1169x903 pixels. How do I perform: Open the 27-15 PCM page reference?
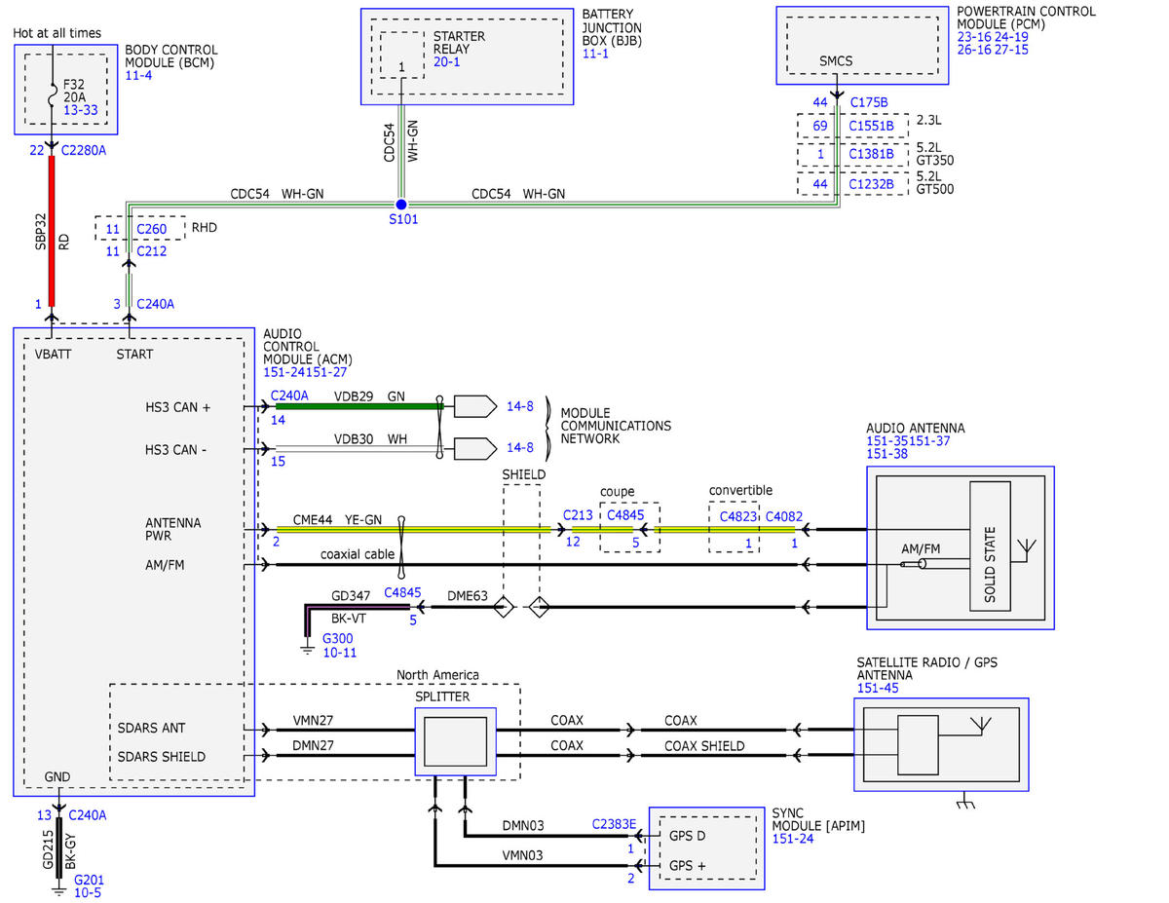(x=1011, y=48)
